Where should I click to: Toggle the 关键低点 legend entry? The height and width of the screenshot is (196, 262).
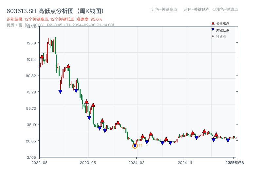(220, 30)
